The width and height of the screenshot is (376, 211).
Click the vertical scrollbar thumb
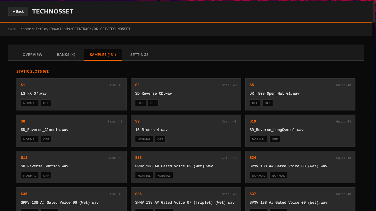tap(374, 12)
